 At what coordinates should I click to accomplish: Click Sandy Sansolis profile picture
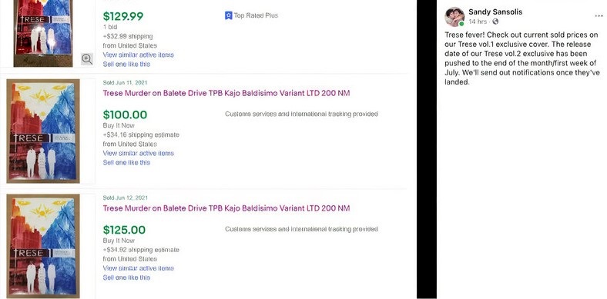pyautogui.click(x=454, y=17)
